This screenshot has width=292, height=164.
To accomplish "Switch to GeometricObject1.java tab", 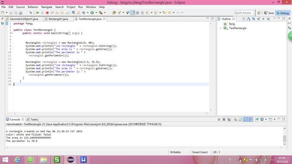I will pos(24,19).
